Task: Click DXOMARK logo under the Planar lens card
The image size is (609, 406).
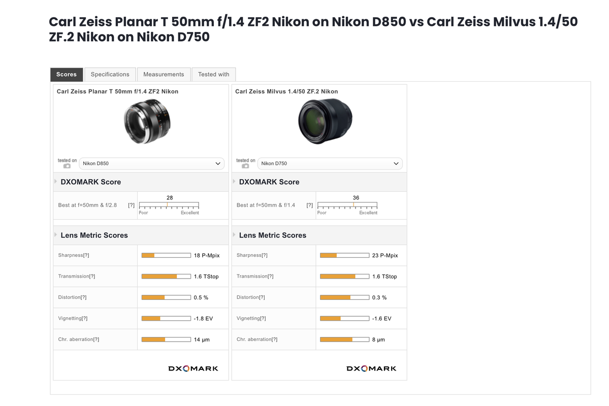Action: click(x=193, y=368)
